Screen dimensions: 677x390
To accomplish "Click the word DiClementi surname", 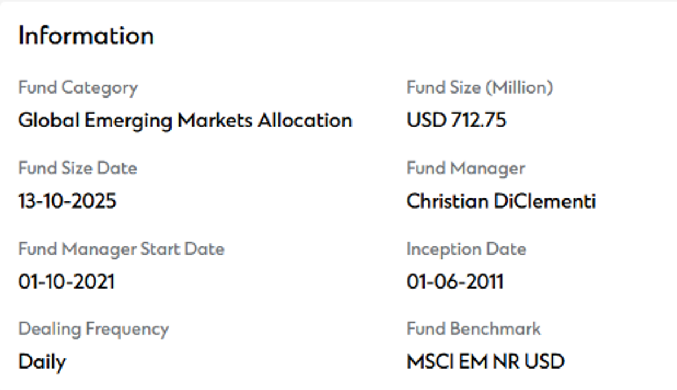I will click(544, 201).
